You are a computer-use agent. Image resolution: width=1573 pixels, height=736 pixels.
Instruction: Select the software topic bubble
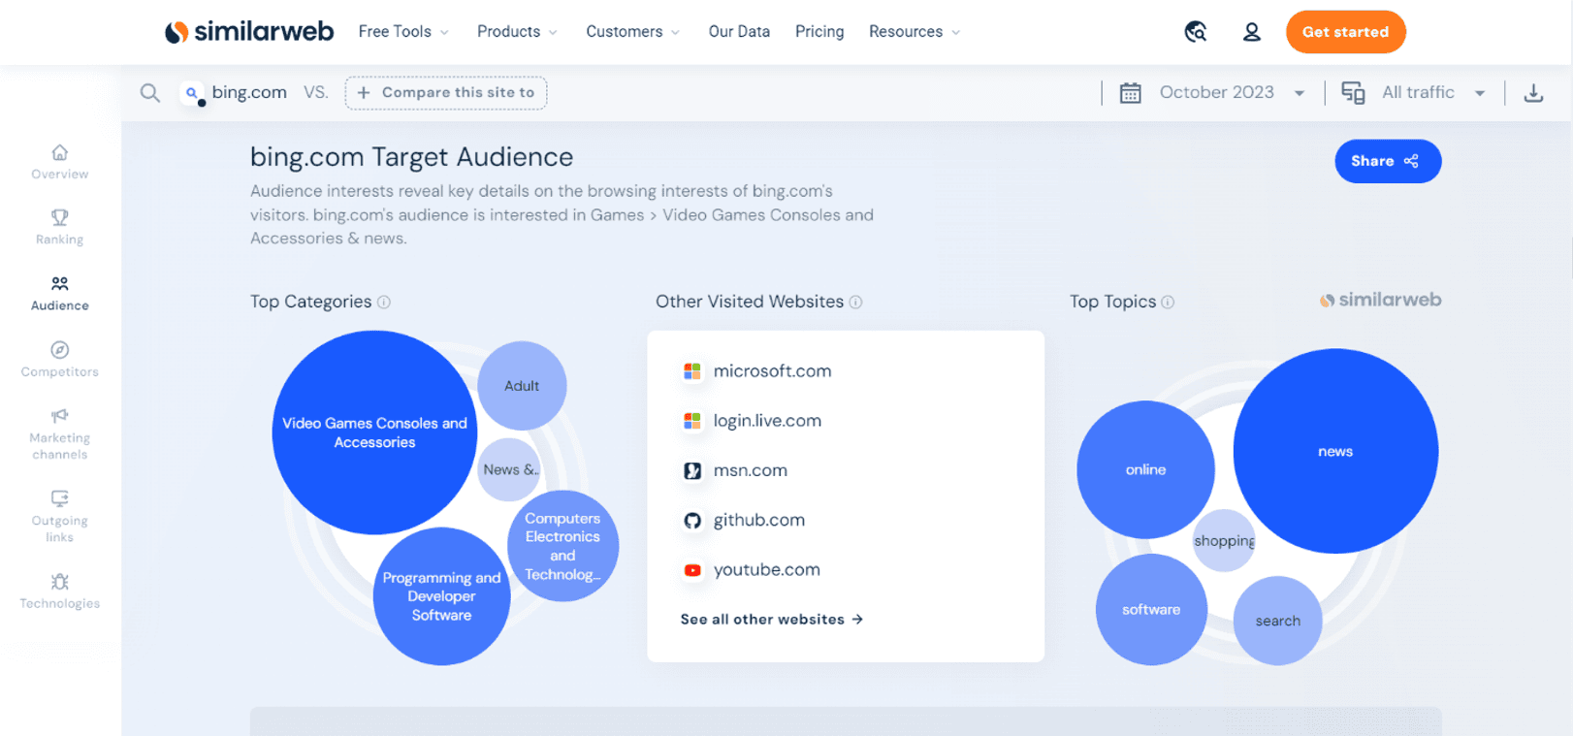click(1151, 610)
